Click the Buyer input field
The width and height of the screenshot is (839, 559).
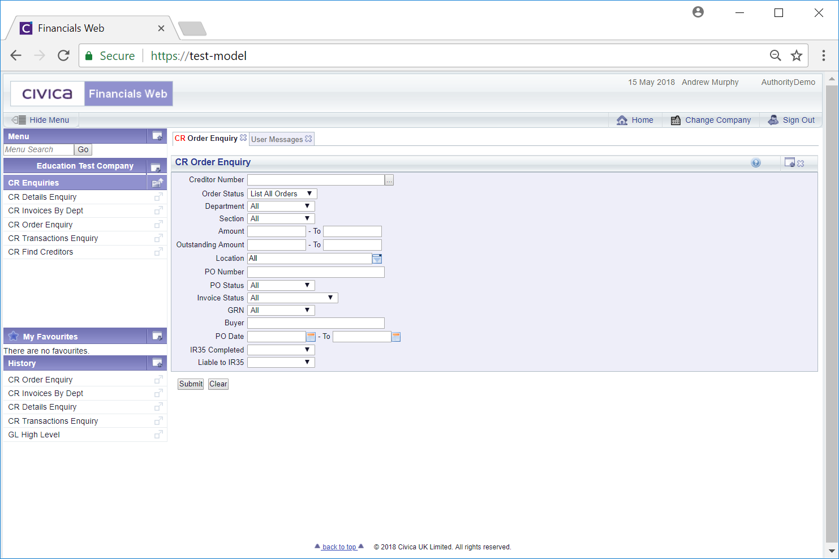(316, 323)
